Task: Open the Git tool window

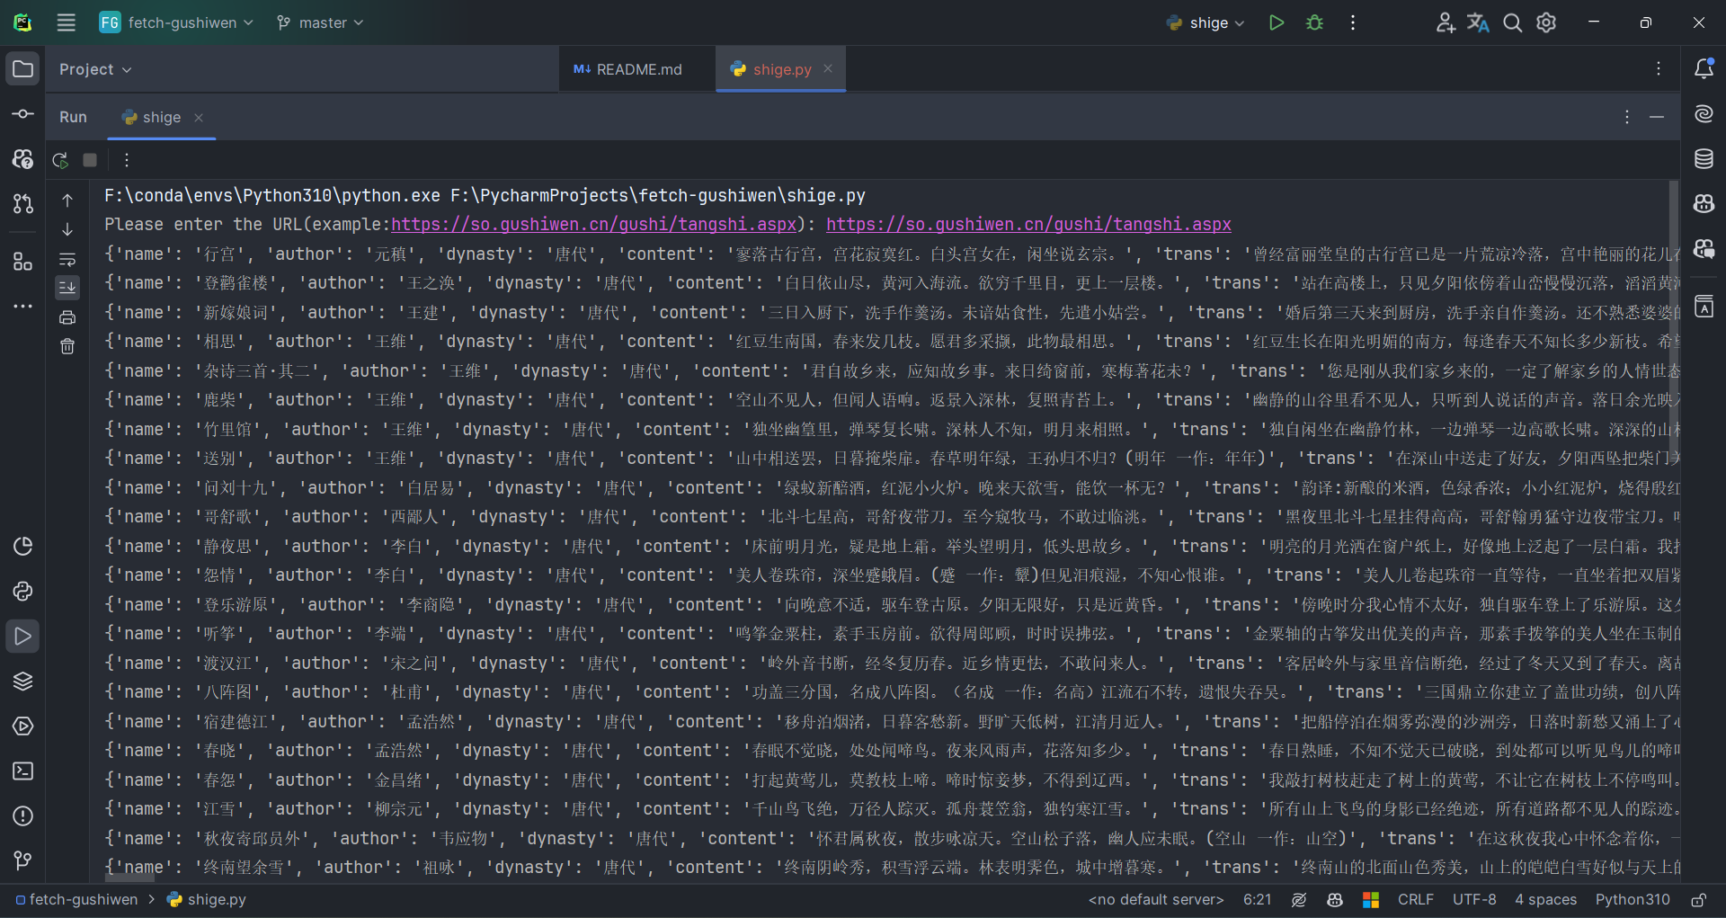Action: tap(23, 860)
